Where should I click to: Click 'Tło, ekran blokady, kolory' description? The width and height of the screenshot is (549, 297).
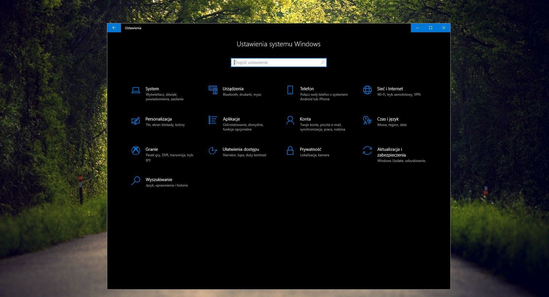tap(165, 125)
